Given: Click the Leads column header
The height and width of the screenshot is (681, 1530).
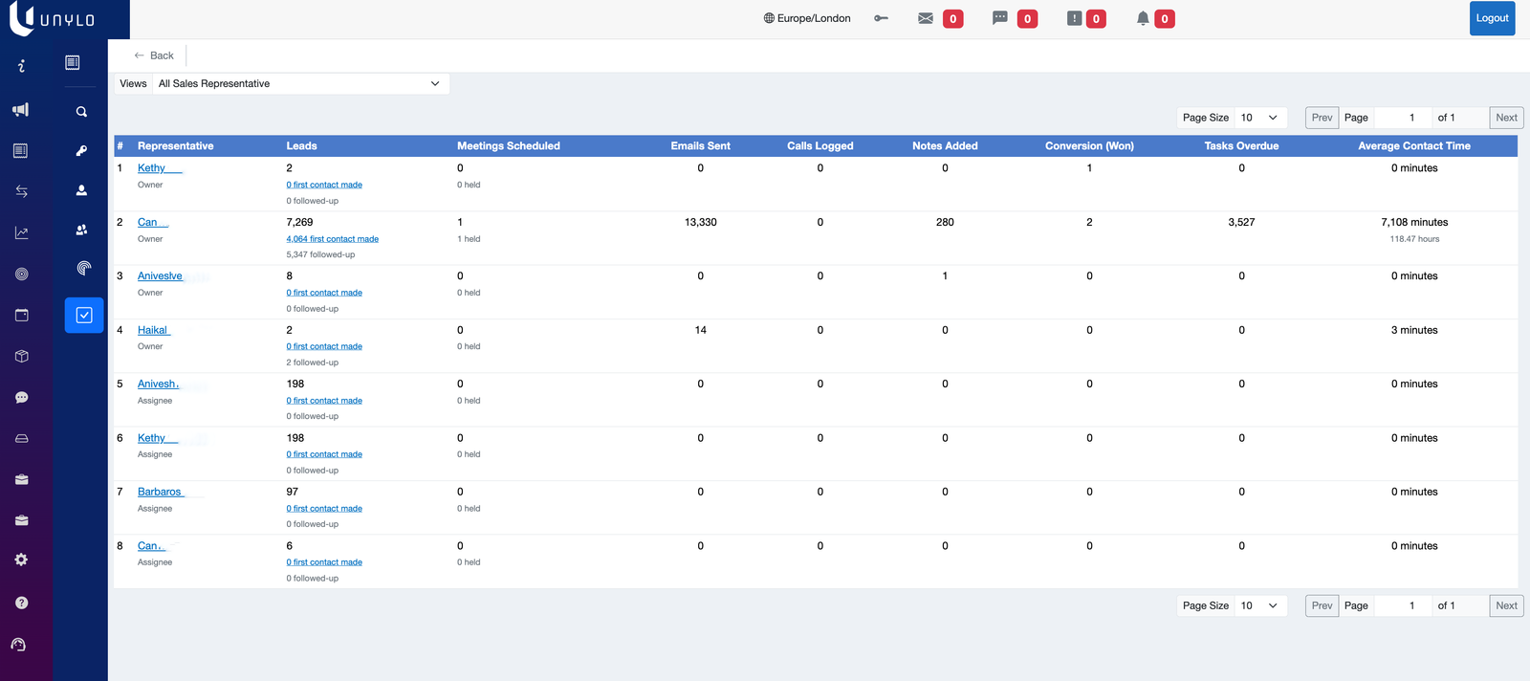Looking at the screenshot, I should coord(301,146).
